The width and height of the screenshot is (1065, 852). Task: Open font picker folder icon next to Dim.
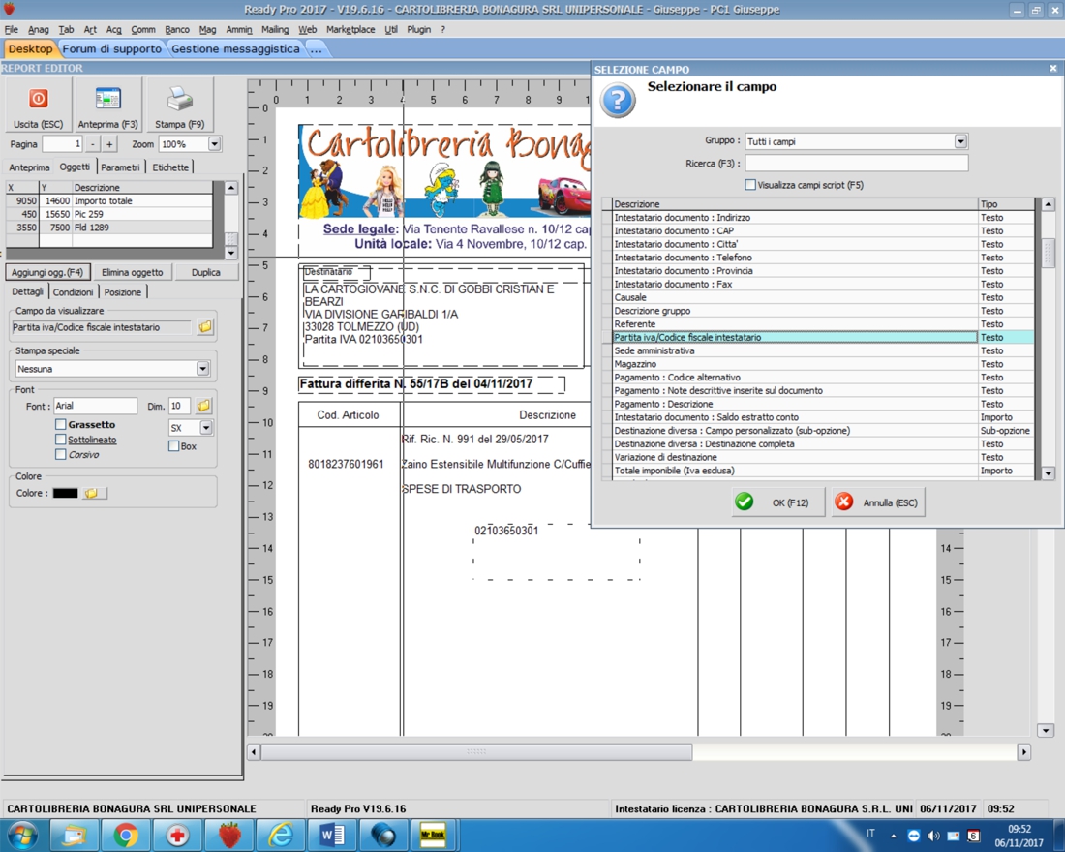click(x=203, y=406)
